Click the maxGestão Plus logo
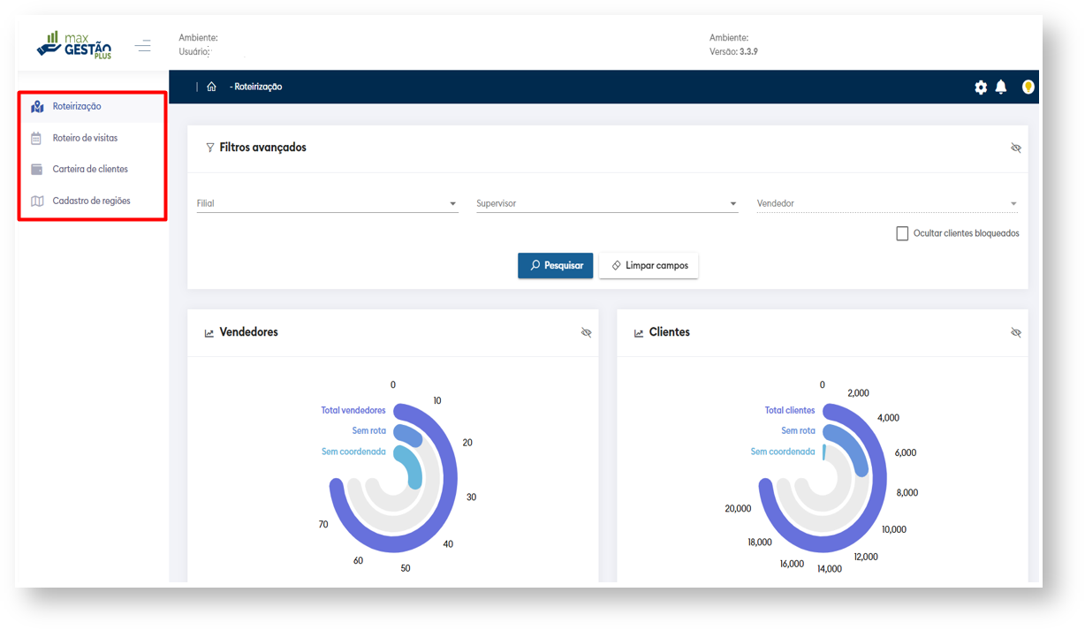 (74, 44)
